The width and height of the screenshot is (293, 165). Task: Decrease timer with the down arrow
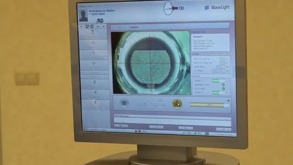click(104, 27)
